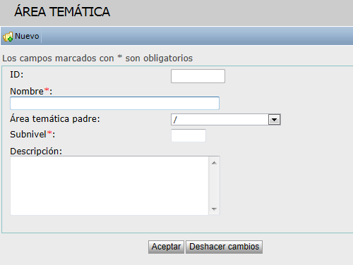
Task: Click the 'Los campos marcados con * son obligatorios' note
Action: tap(97, 58)
